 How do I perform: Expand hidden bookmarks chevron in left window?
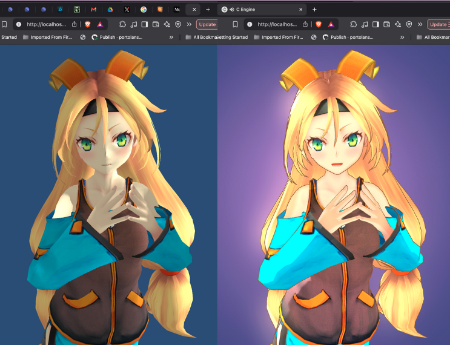(x=171, y=38)
